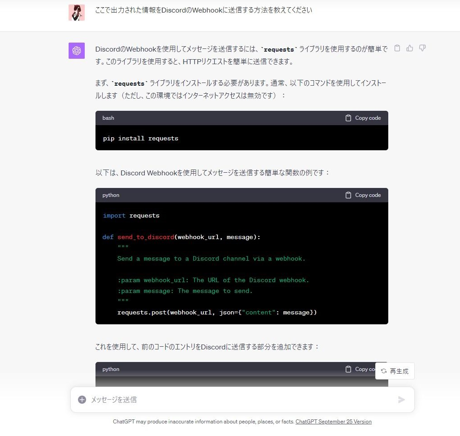
Task: Open the plus attachment icon in the message bar
Action: pyautogui.click(x=82, y=399)
